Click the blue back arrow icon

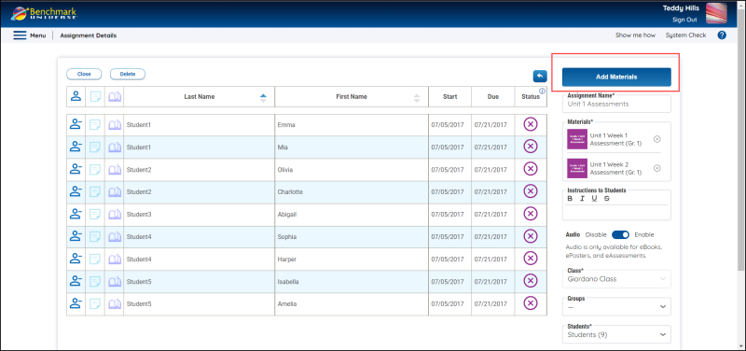pyautogui.click(x=540, y=77)
